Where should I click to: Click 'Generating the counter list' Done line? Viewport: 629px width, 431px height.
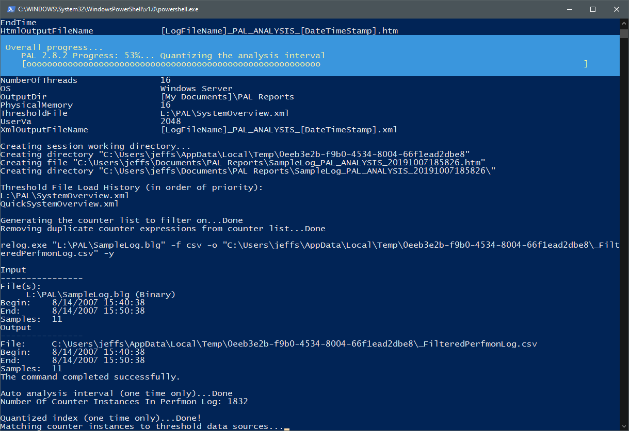[x=122, y=220]
